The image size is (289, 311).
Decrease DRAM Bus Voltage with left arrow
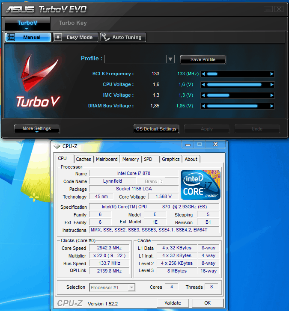click(x=203, y=106)
